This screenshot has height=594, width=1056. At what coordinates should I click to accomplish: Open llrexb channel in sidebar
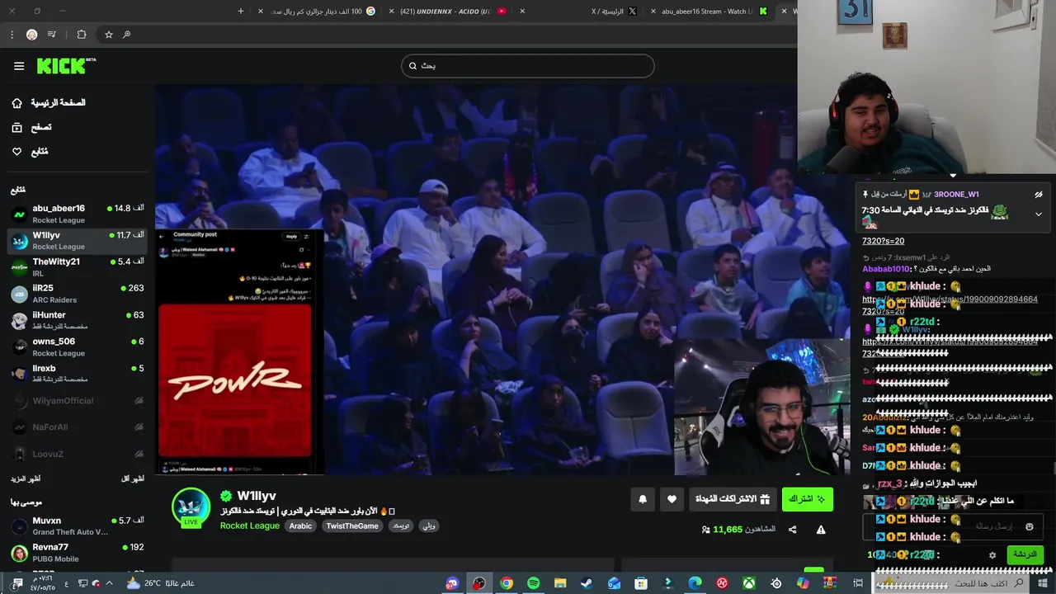tap(78, 374)
